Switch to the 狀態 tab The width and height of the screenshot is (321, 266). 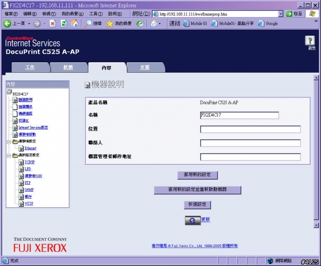pos(68,67)
